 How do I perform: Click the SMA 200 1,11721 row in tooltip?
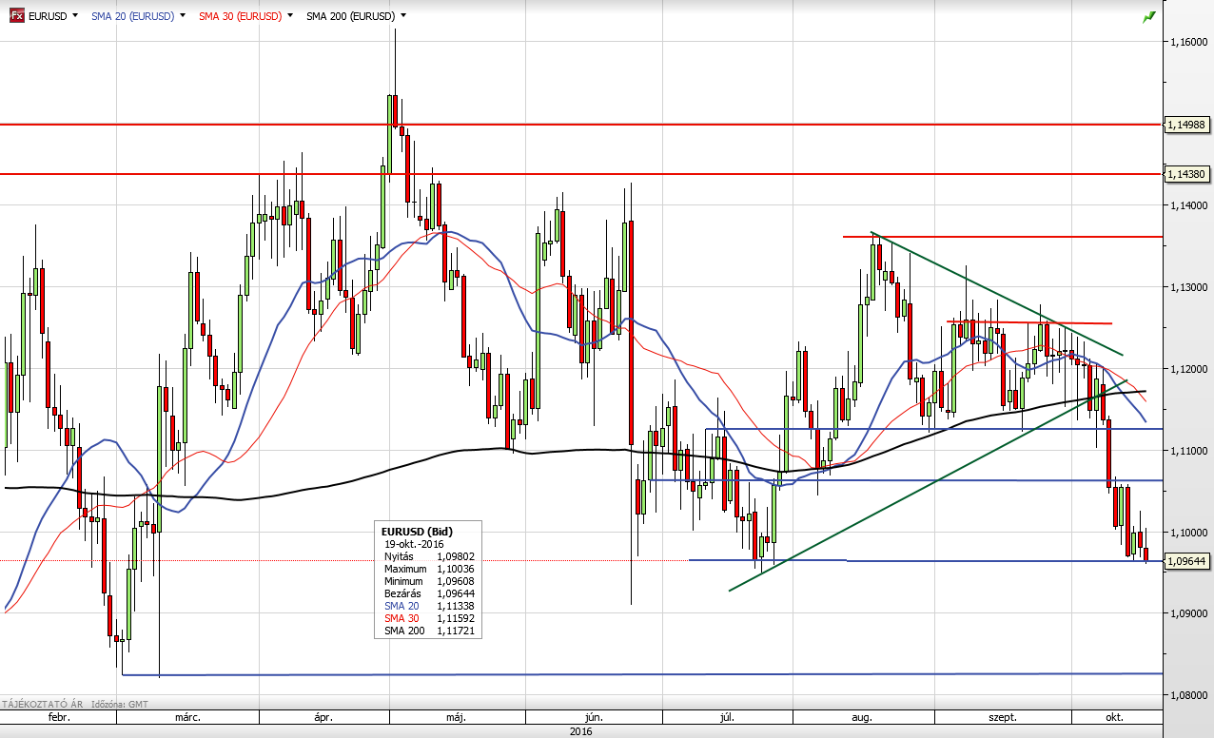coord(429,630)
